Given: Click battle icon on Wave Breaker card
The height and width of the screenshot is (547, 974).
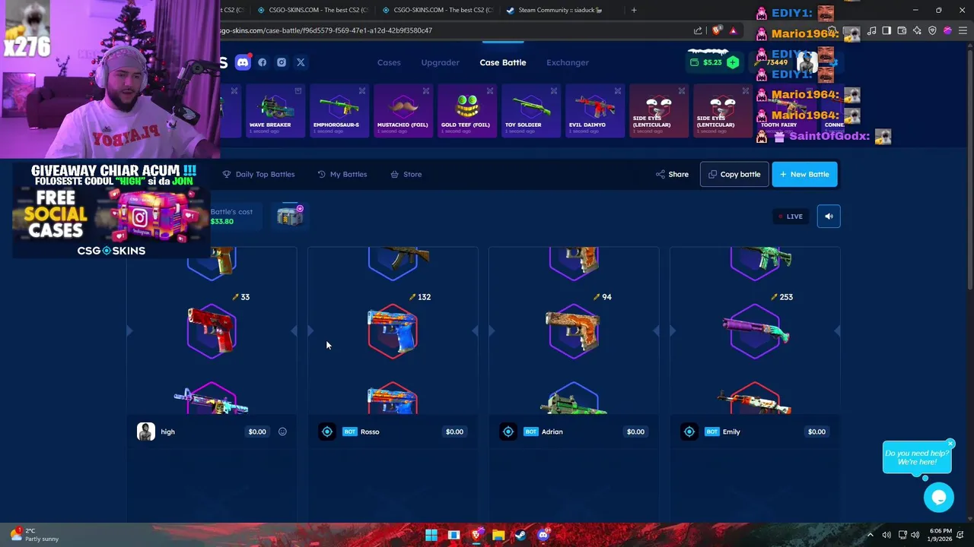Looking at the screenshot, I should pos(298,91).
